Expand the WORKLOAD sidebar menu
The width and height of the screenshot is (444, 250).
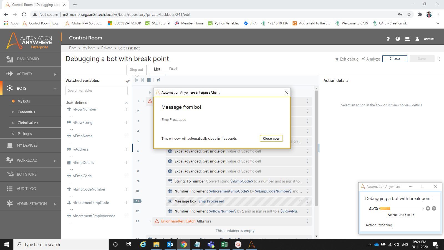[x=55, y=161]
